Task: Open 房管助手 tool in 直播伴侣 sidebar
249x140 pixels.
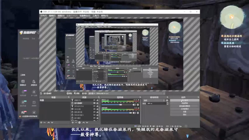Action: [x=34, y=83]
